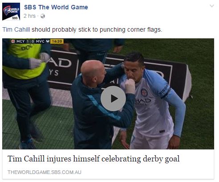Expand the post options chevron dropdown
The image size is (219, 182).
click(212, 6)
